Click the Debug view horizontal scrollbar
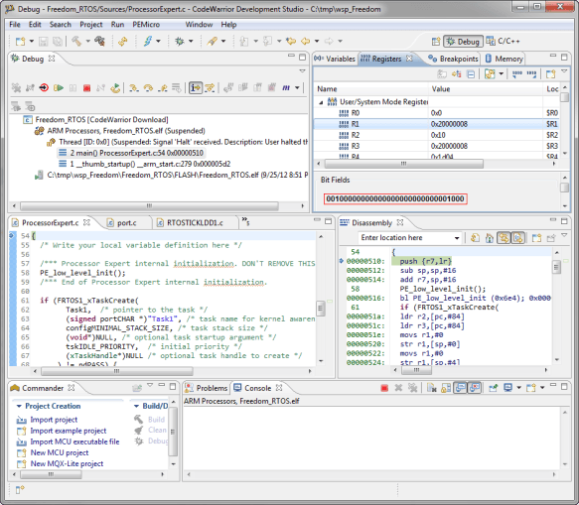This screenshot has width=579, height=505. click(x=149, y=205)
